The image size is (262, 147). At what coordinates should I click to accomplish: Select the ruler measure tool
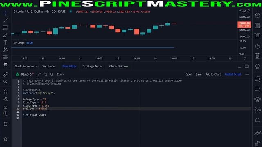point(5,74)
